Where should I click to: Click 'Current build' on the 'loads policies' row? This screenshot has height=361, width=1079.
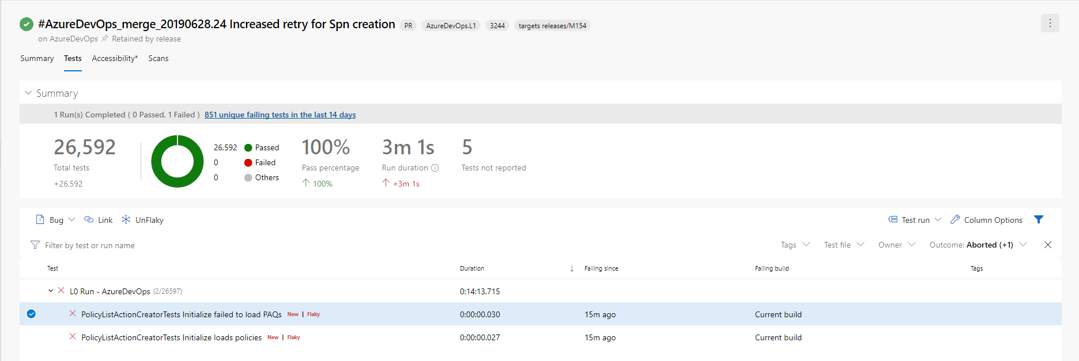click(x=778, y=337)
